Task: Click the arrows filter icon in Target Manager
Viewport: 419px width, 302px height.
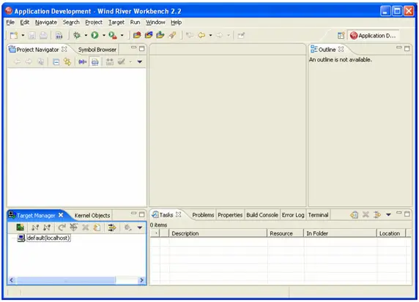Action: click(x=111, y=227)
